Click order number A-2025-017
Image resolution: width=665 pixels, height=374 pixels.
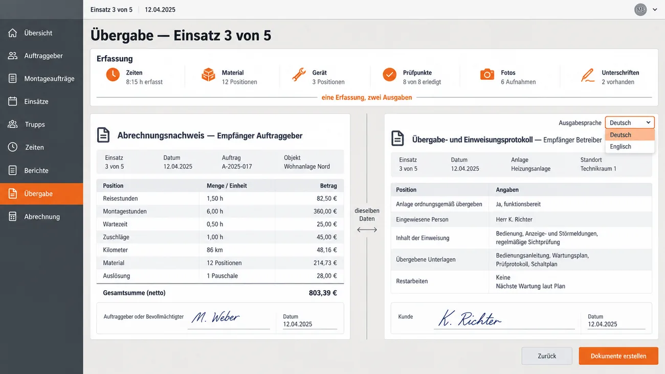(237, 167)
